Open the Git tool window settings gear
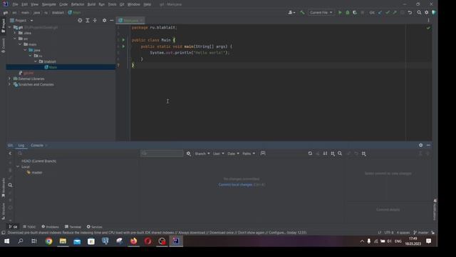 coord(420,145)
